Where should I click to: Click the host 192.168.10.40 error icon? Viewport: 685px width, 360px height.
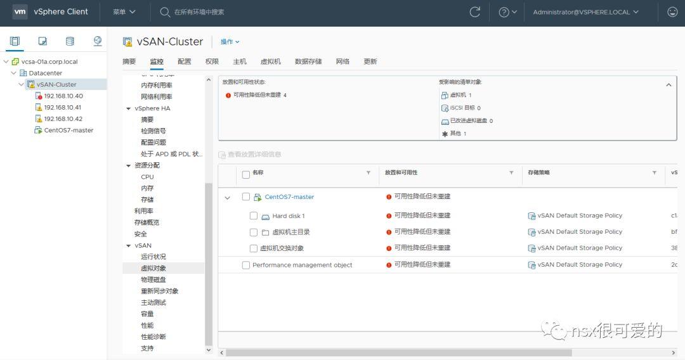(x=39, y=96)
